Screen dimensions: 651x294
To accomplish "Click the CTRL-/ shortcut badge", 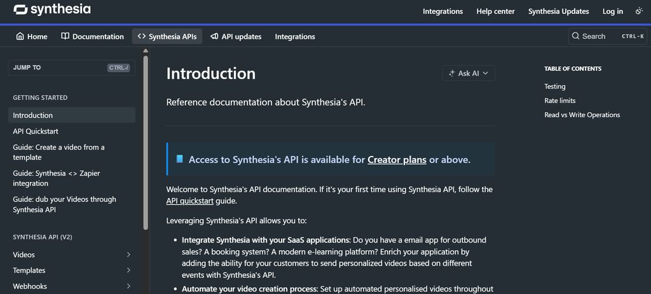I will tap(119, 67).
